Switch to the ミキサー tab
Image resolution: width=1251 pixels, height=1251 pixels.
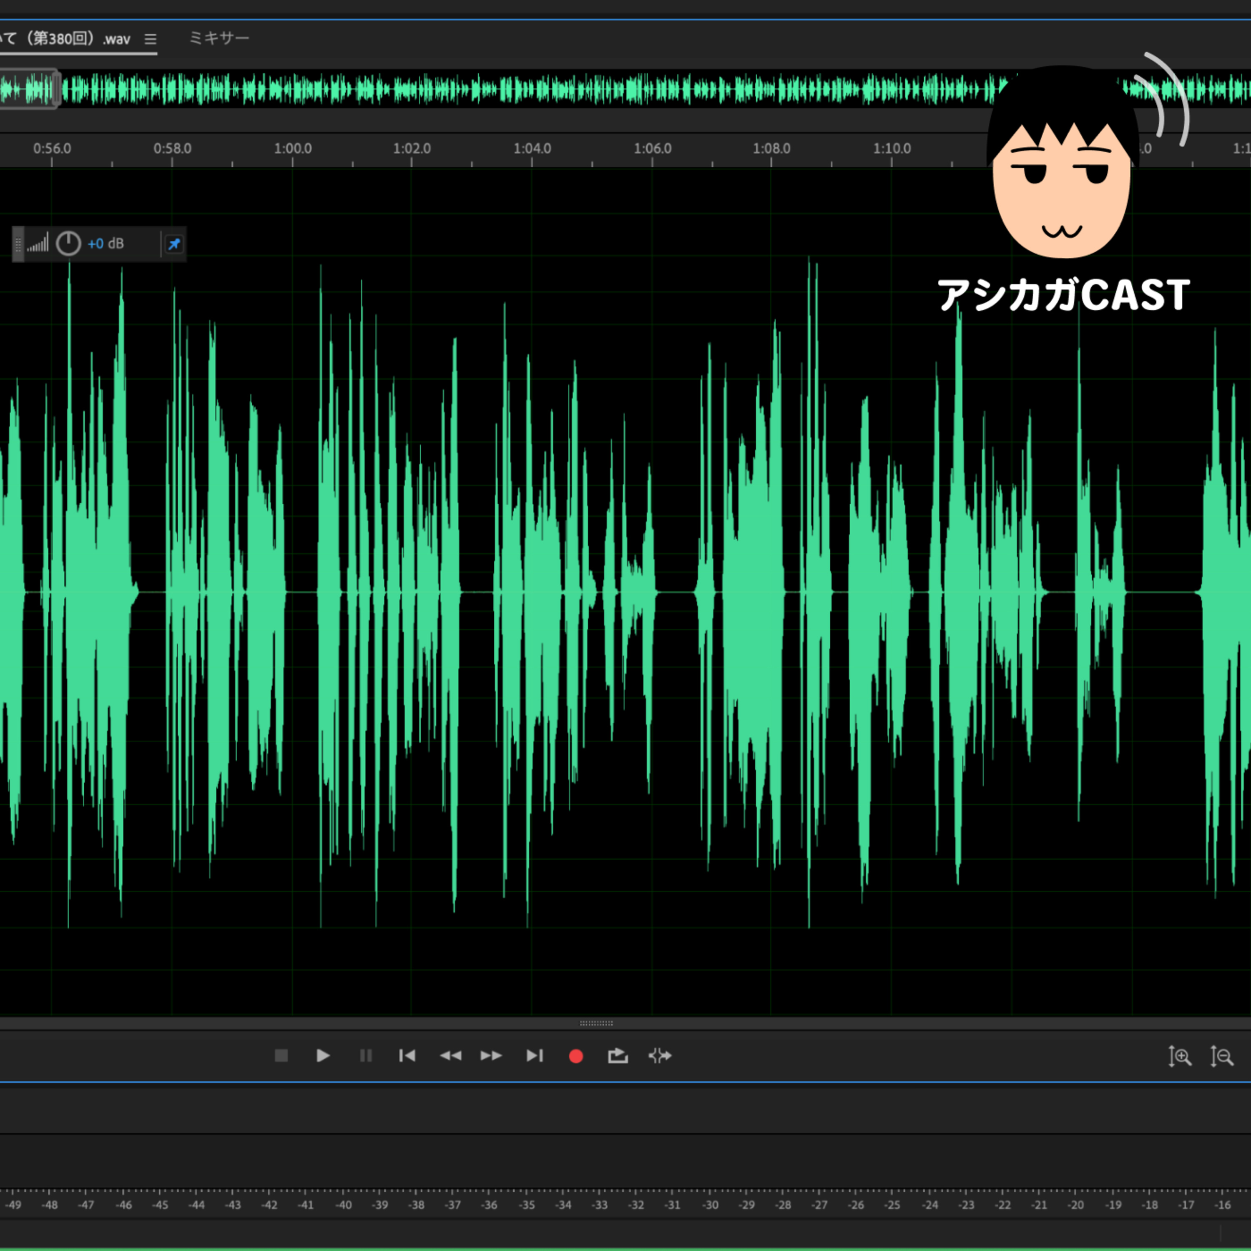point(219,38)
